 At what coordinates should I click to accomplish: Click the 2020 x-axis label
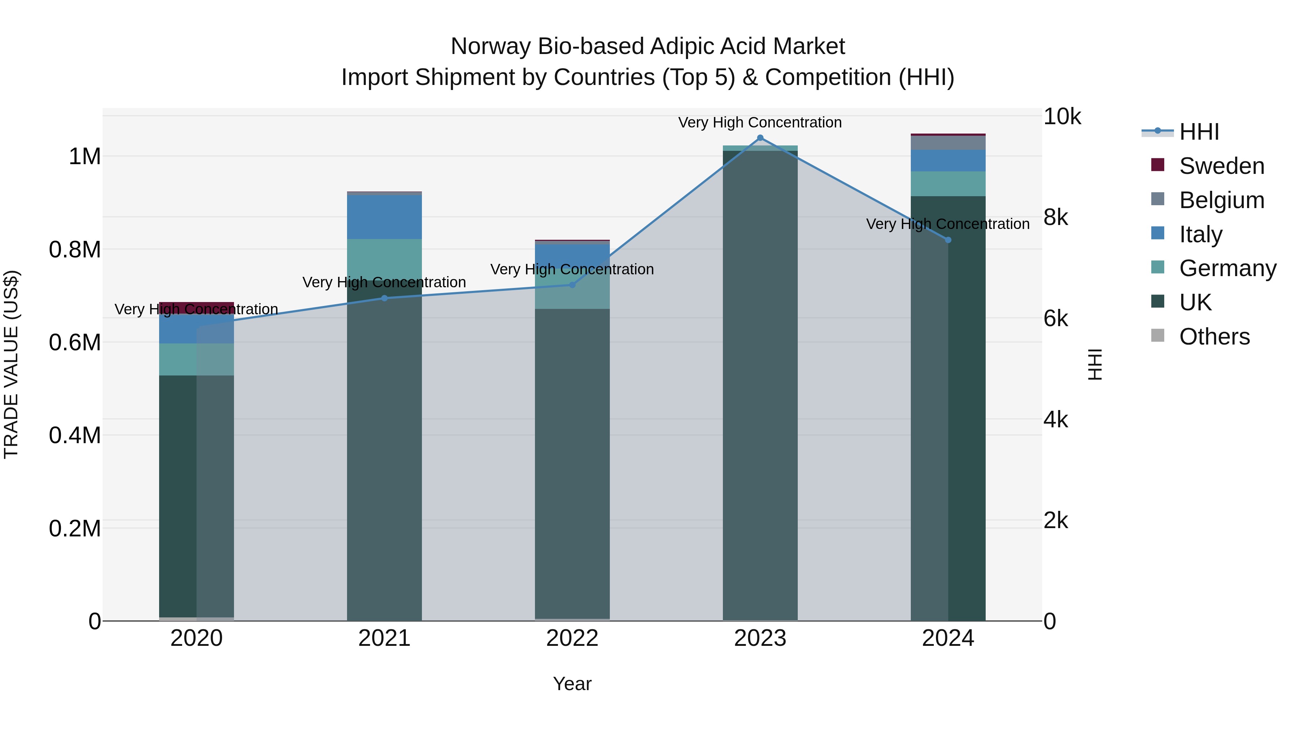point(197,638)
